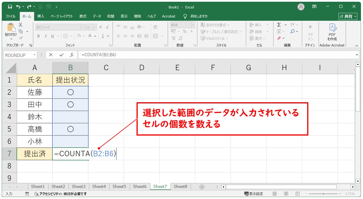The height and width of the screenshot is (199, 363).
Task: Switch to Page Break Preview
Action: click(297, 194)
